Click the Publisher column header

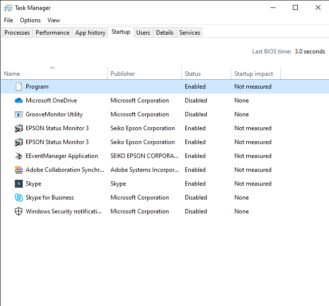122,74
